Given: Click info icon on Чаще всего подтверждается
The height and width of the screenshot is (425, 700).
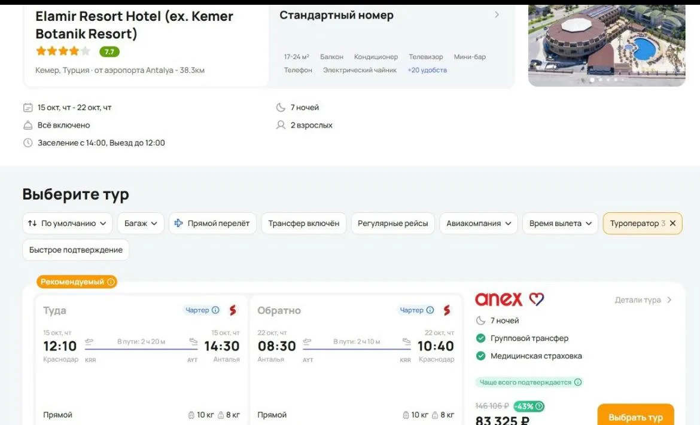Looking at the screenshot, I should tap(578, 382).
